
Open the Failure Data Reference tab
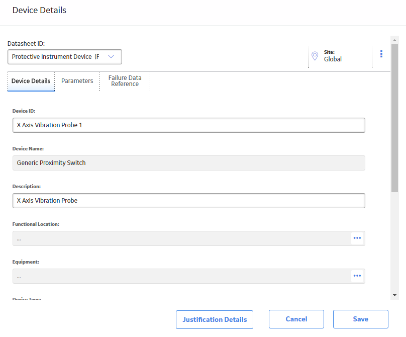125,81
